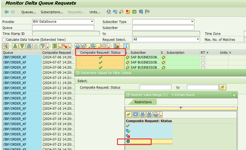Sort the list in ascending order
Viewport: 246px width, 150px height.
coord(15,46)
